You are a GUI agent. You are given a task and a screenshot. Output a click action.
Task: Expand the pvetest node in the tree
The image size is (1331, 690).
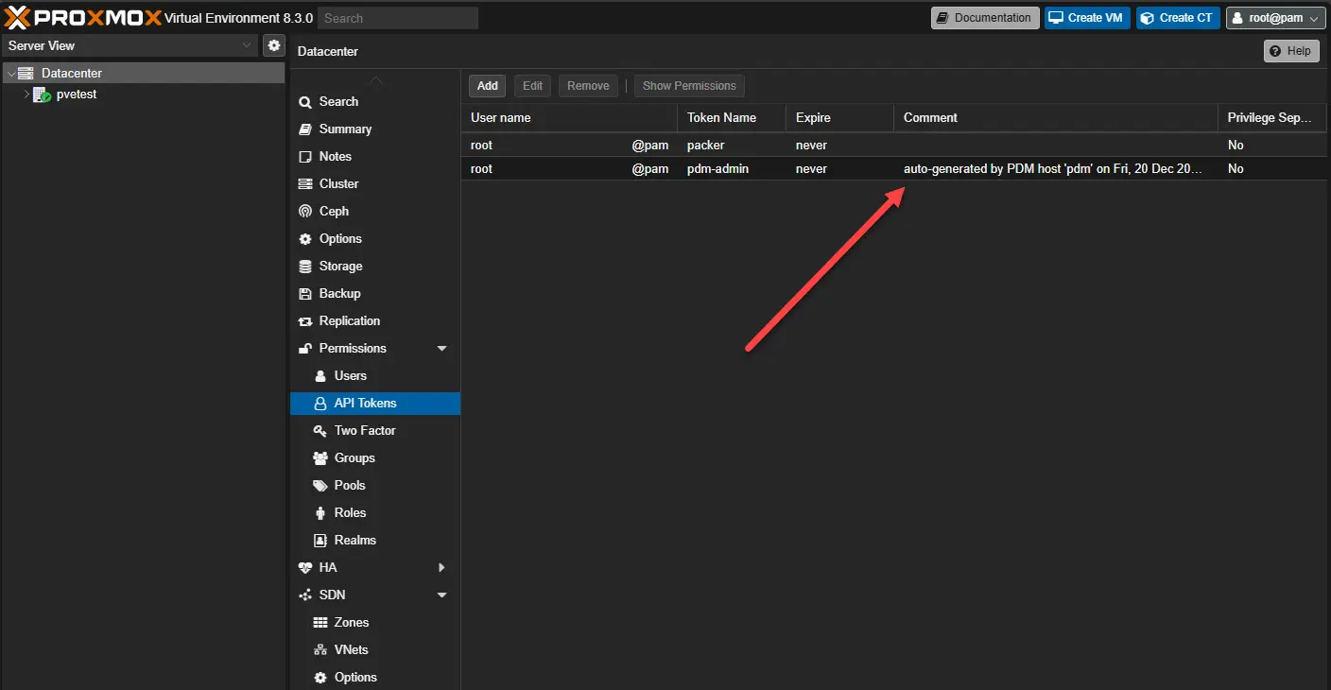click(x=26, y=95)
